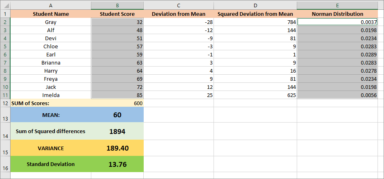Select row 1 header
This screenshot has height=179, width=384.
coord(5,14)
